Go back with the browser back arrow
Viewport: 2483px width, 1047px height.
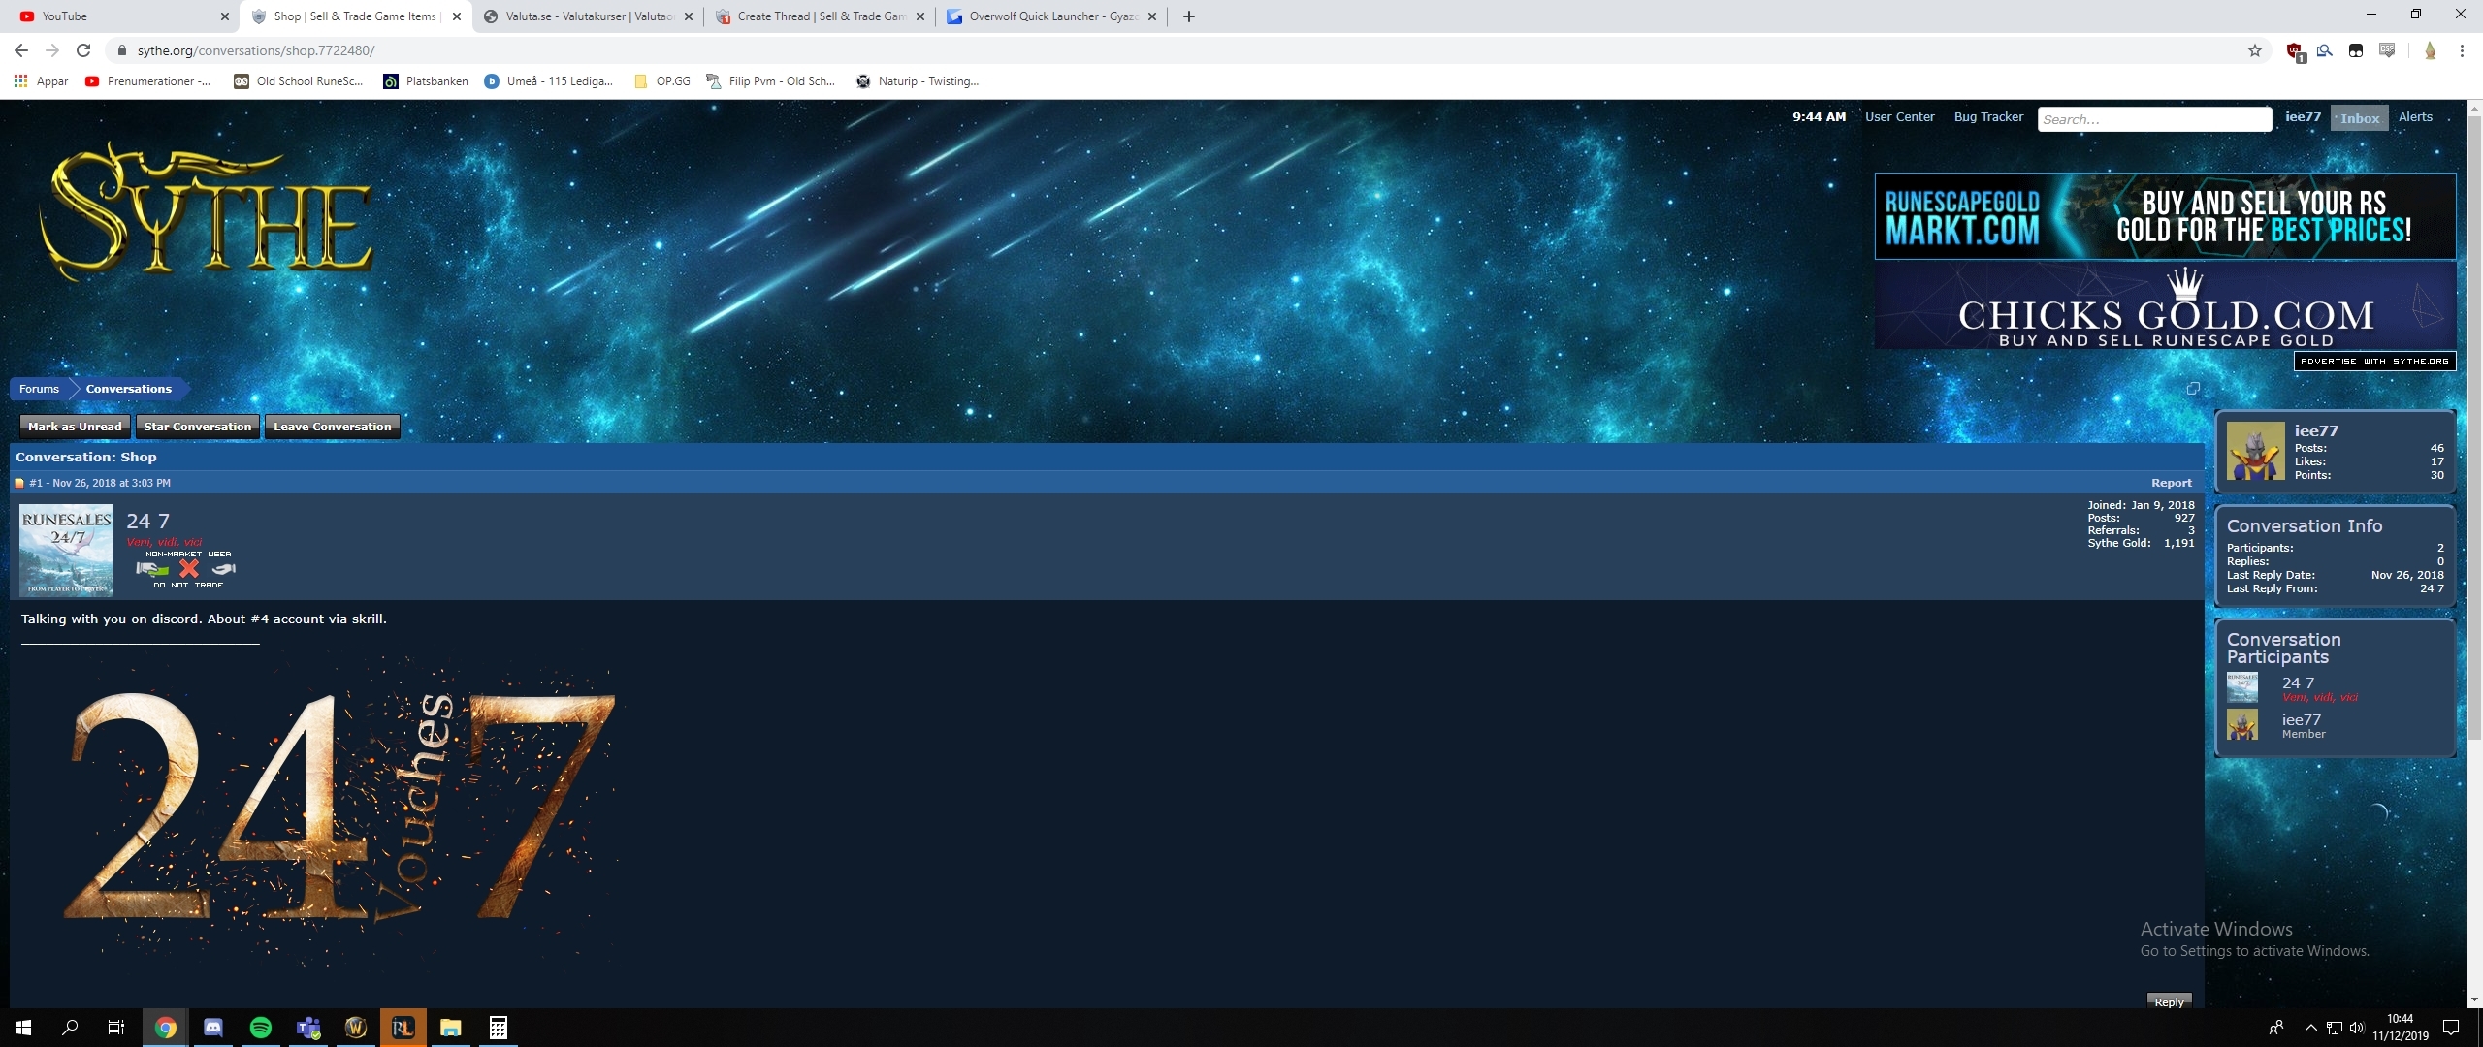coord(21,50)
